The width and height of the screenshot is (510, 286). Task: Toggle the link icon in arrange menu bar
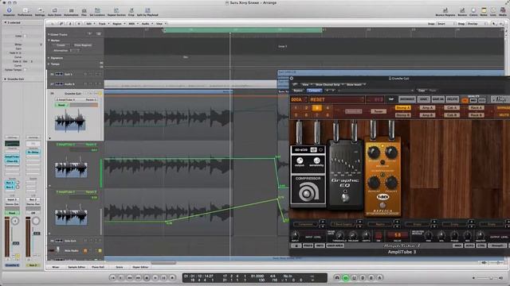[61, 24]
